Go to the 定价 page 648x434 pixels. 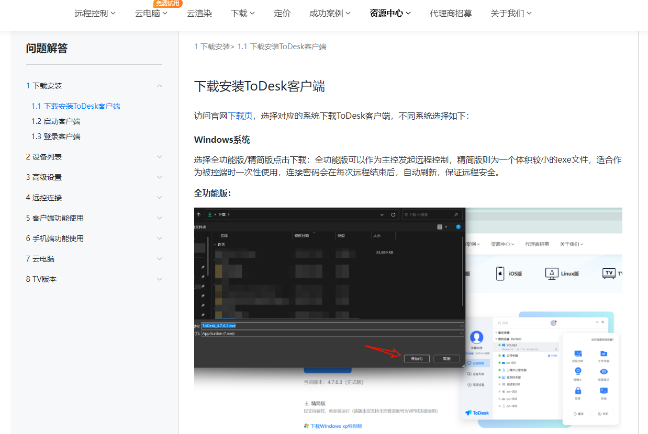point(282,14)
